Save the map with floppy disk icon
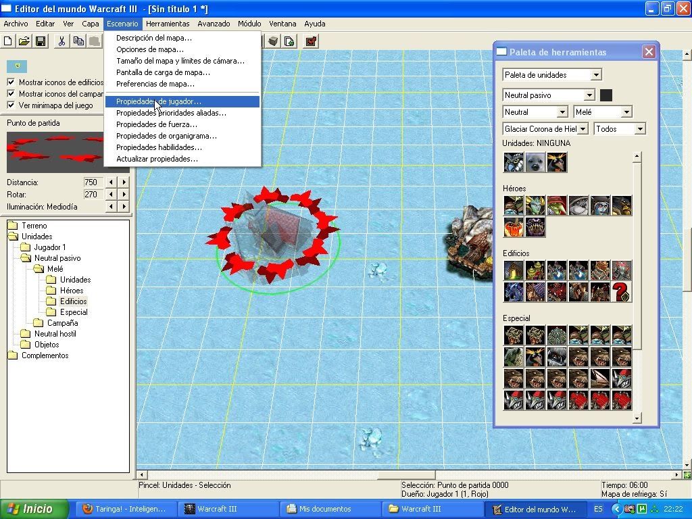692x519 pixels. point(41,41)
